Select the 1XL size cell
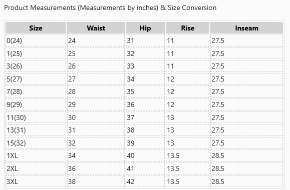The image size is (290, 190). pyautogui.click(x=36, y=155)
